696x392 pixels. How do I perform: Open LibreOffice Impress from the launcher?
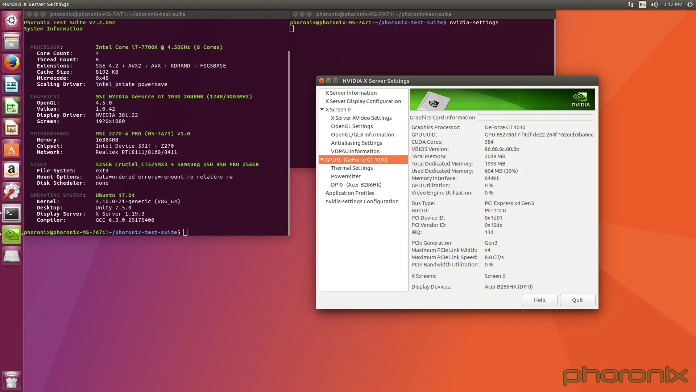tap(12, 127)
